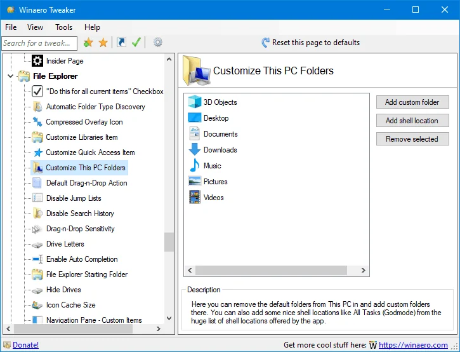Viewport: 460px width, 352px height.
Task: Open the File menu
Action: click(11, 27)
